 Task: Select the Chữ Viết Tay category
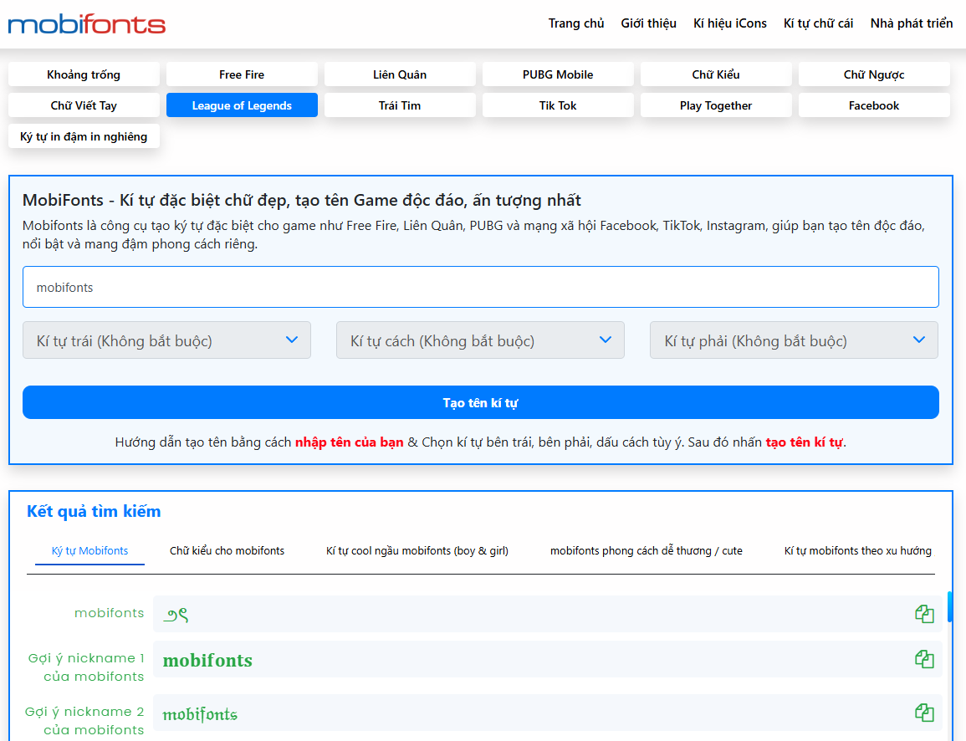tap(84, 105)
